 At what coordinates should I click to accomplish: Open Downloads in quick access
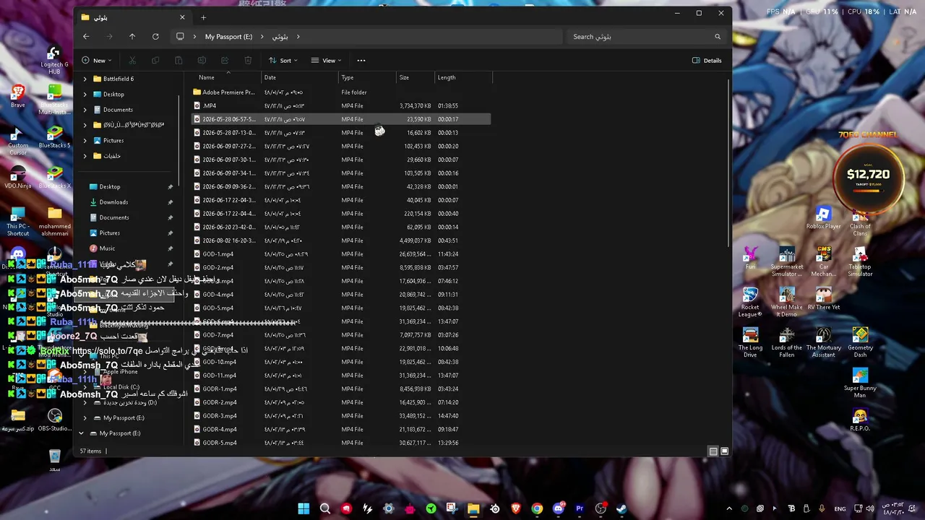[x=113, y=202]
